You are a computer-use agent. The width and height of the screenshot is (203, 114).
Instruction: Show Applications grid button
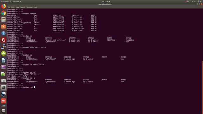pyautogui.click(x=3, y=111)
